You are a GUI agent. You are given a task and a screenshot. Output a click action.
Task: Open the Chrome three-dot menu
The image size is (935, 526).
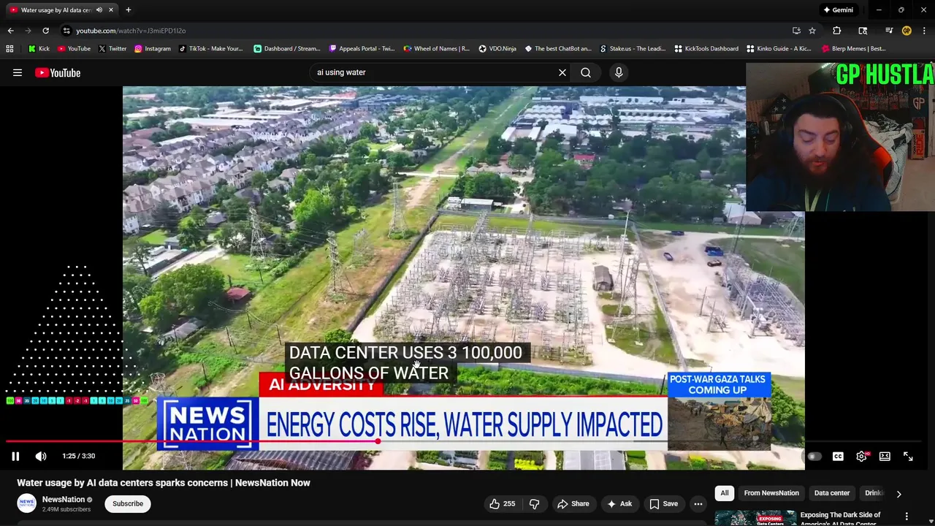click(x=925, y=31)
